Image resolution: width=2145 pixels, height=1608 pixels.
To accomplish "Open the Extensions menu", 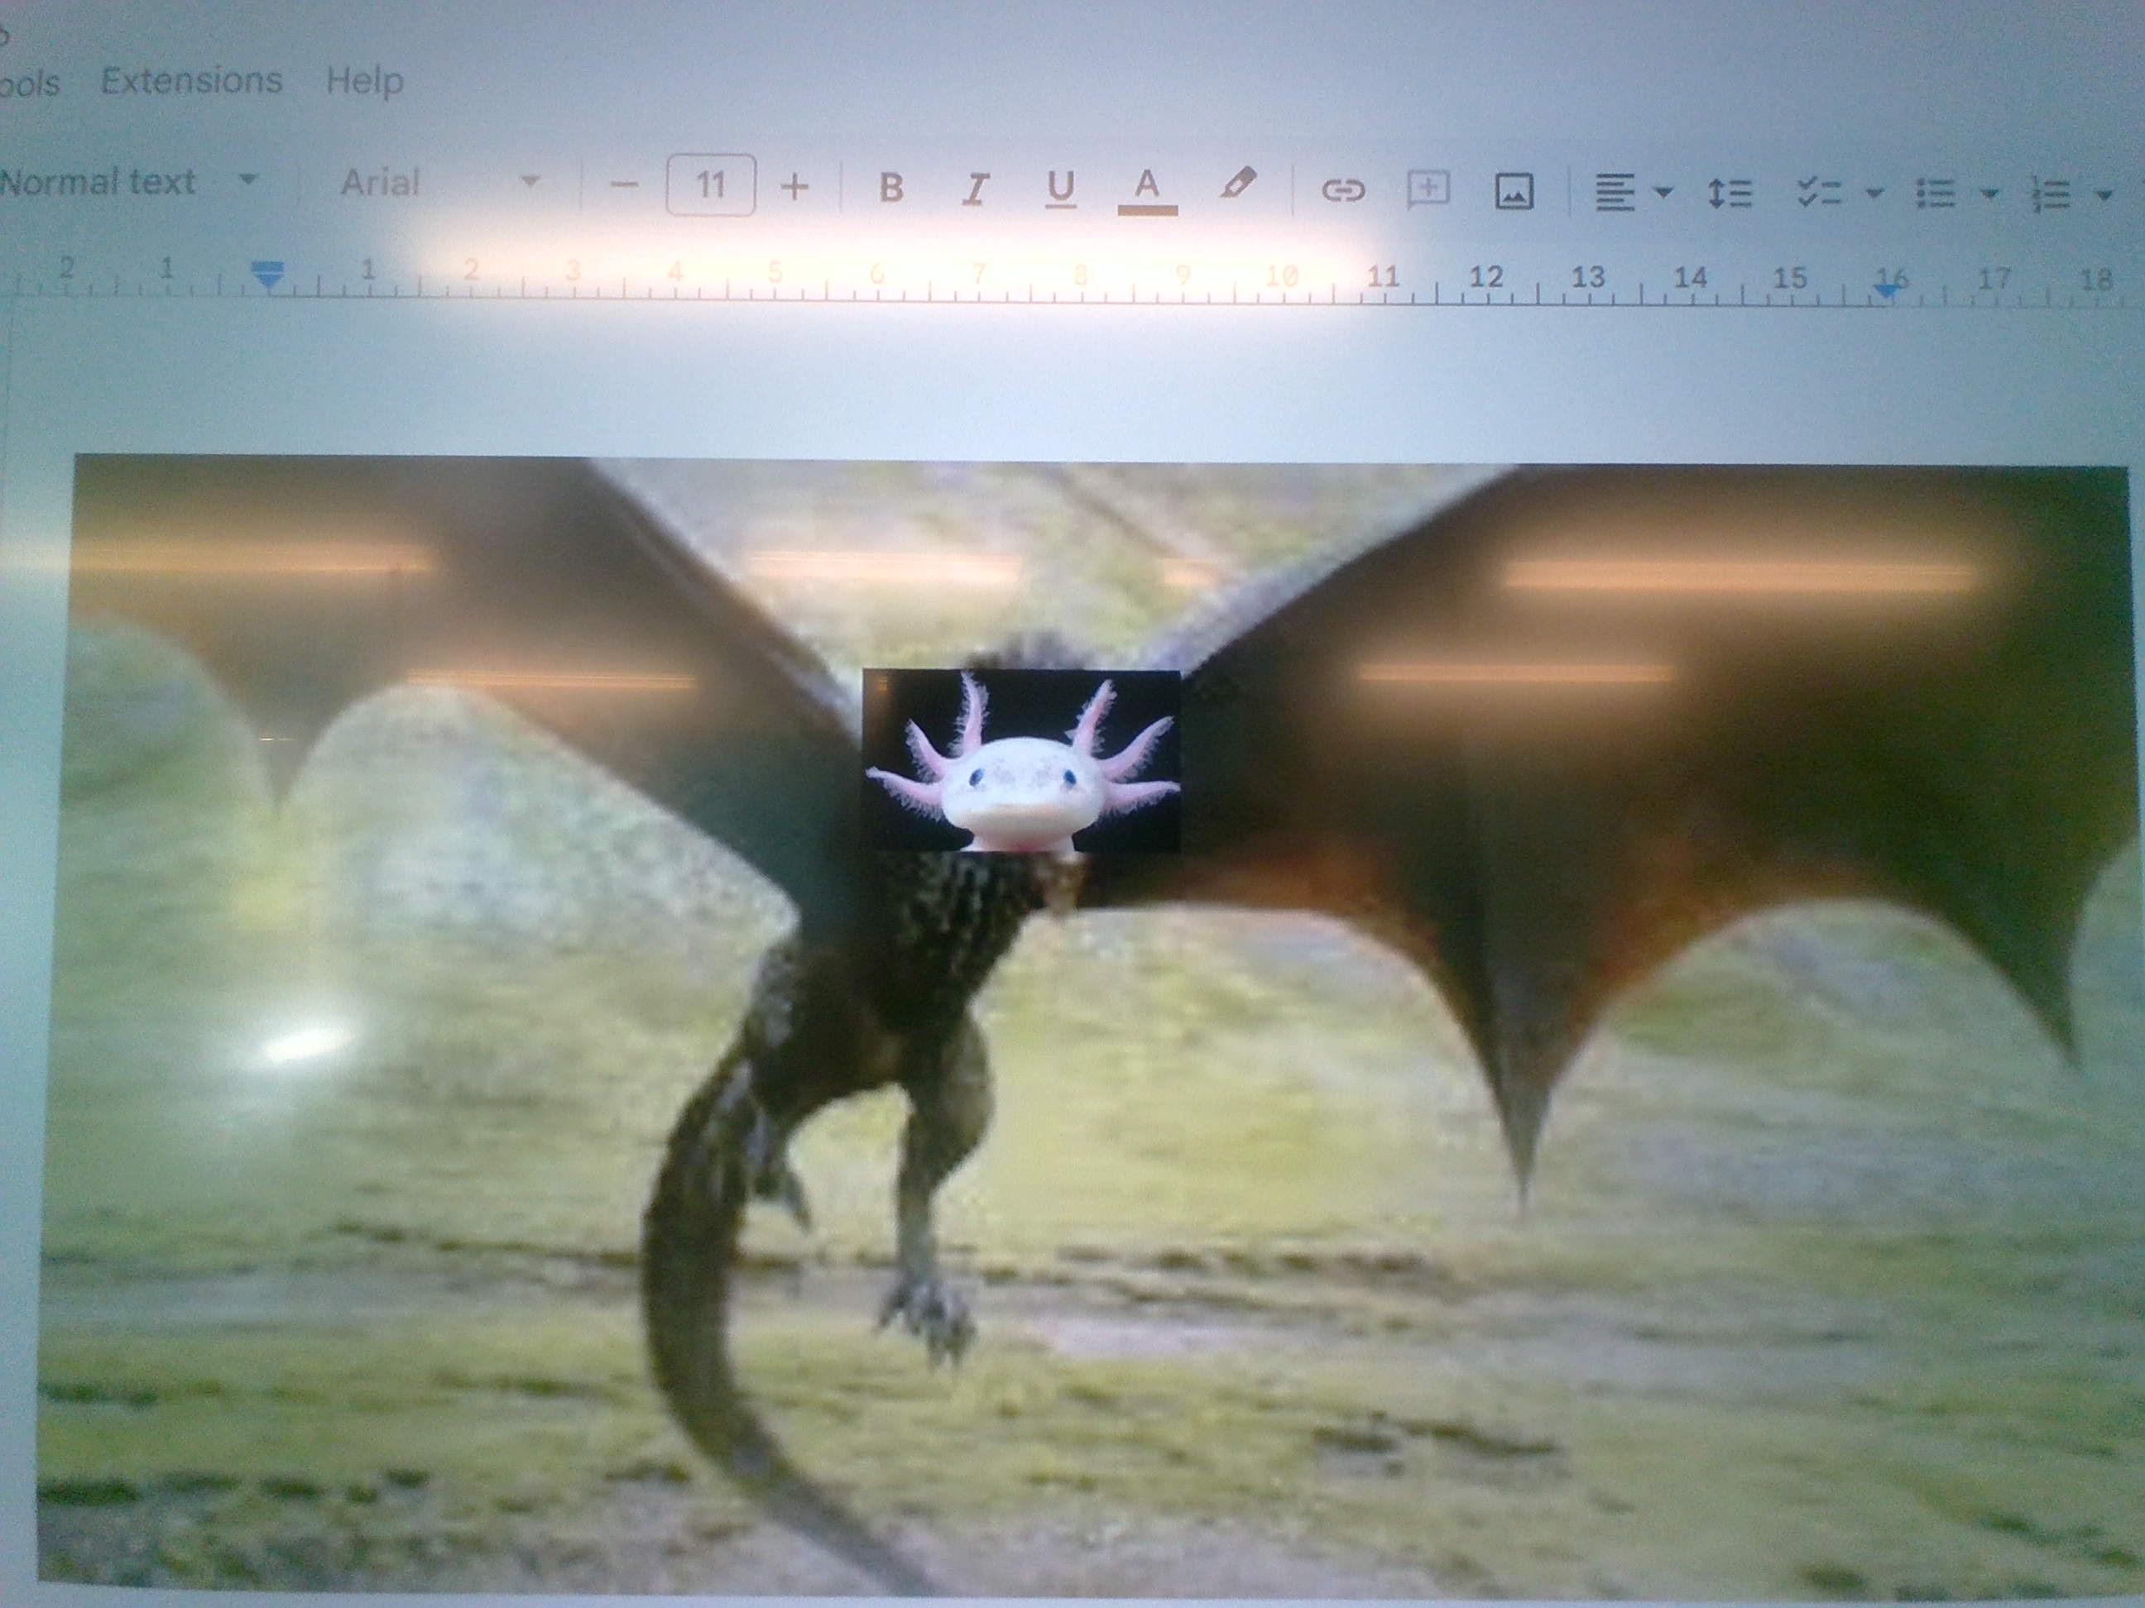I will (x=191, y=79).
